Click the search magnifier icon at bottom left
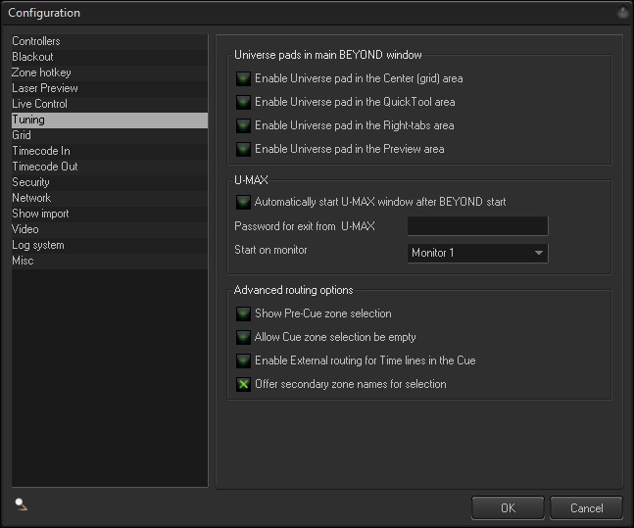 (21, 504)
